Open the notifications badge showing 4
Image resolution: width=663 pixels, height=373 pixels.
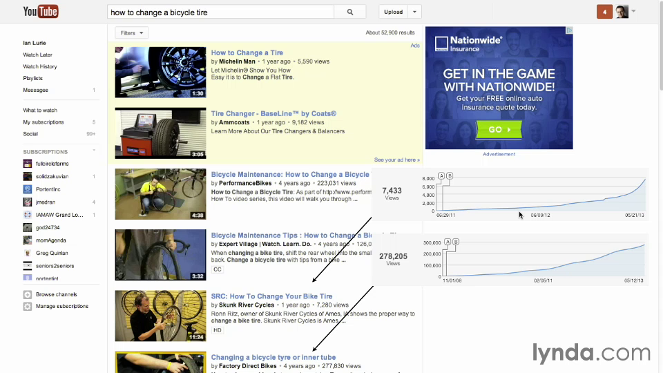coord(604,12)
